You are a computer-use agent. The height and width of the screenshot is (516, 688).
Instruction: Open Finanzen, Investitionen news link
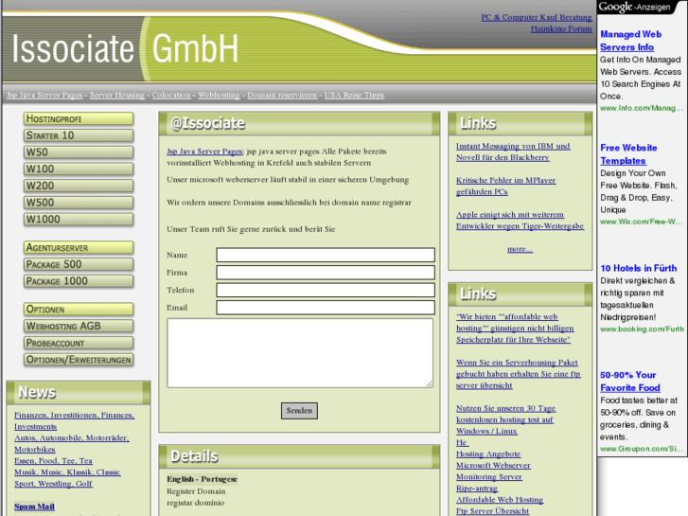pos(74,420)
